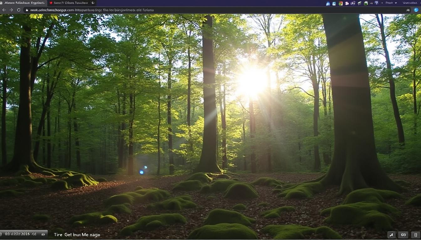The height and width of the screenshot is (240, 421).
Task: Click the date readout in bottom-left box
Action: [x=21, y=234]
